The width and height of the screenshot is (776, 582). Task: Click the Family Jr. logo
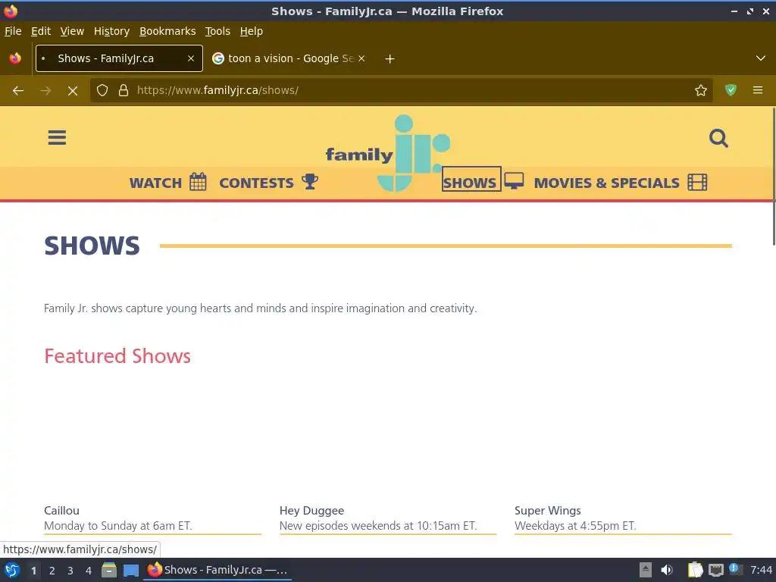pyautogui.click(x=388, y=153)
